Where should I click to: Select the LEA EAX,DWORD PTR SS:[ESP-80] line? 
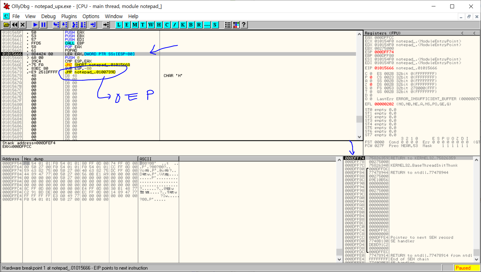pos(179,54)
